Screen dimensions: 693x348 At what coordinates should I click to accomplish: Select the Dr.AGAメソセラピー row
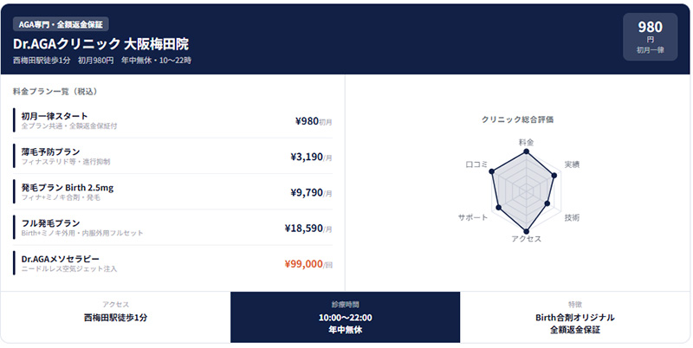pyautogui.click(x=173, y=264)
